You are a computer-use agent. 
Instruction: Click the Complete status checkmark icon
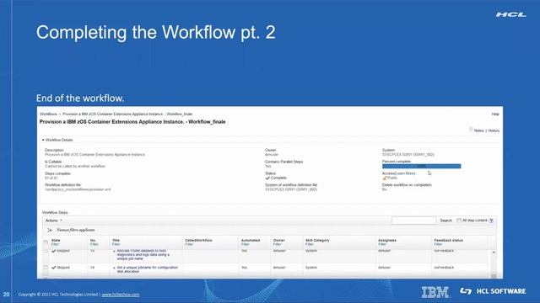[267, 178]
